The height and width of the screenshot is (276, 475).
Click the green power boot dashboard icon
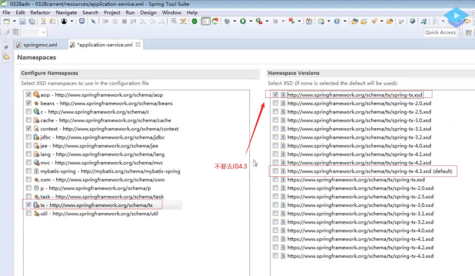click(x=194, y=21)
